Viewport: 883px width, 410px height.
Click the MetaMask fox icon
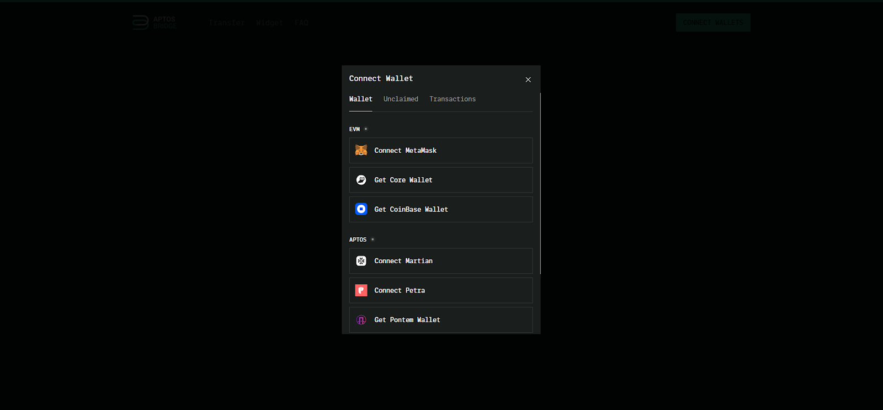pos(361,150)
